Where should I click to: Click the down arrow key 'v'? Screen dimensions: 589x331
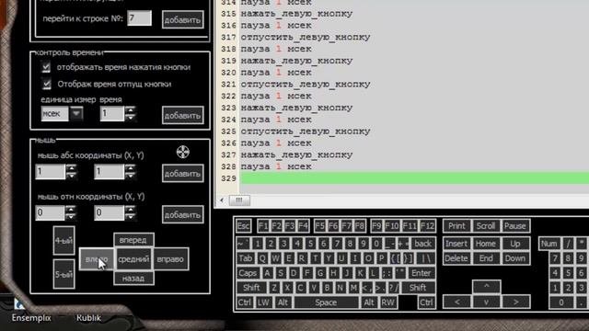click(x=486, y=302)
